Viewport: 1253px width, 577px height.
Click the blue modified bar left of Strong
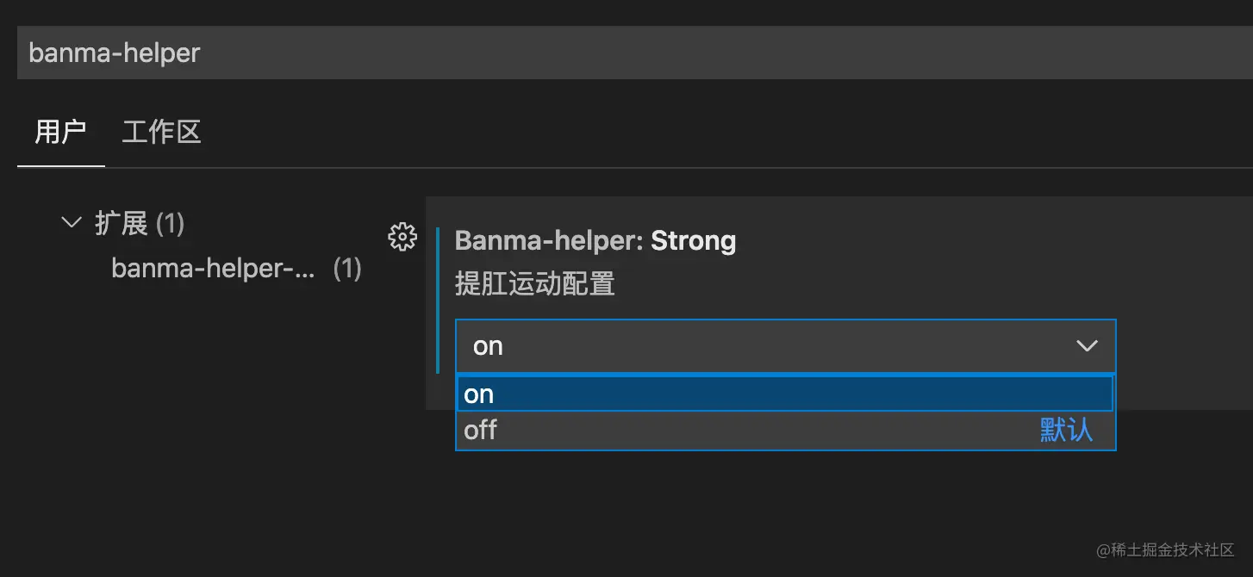tap(438, 301)
